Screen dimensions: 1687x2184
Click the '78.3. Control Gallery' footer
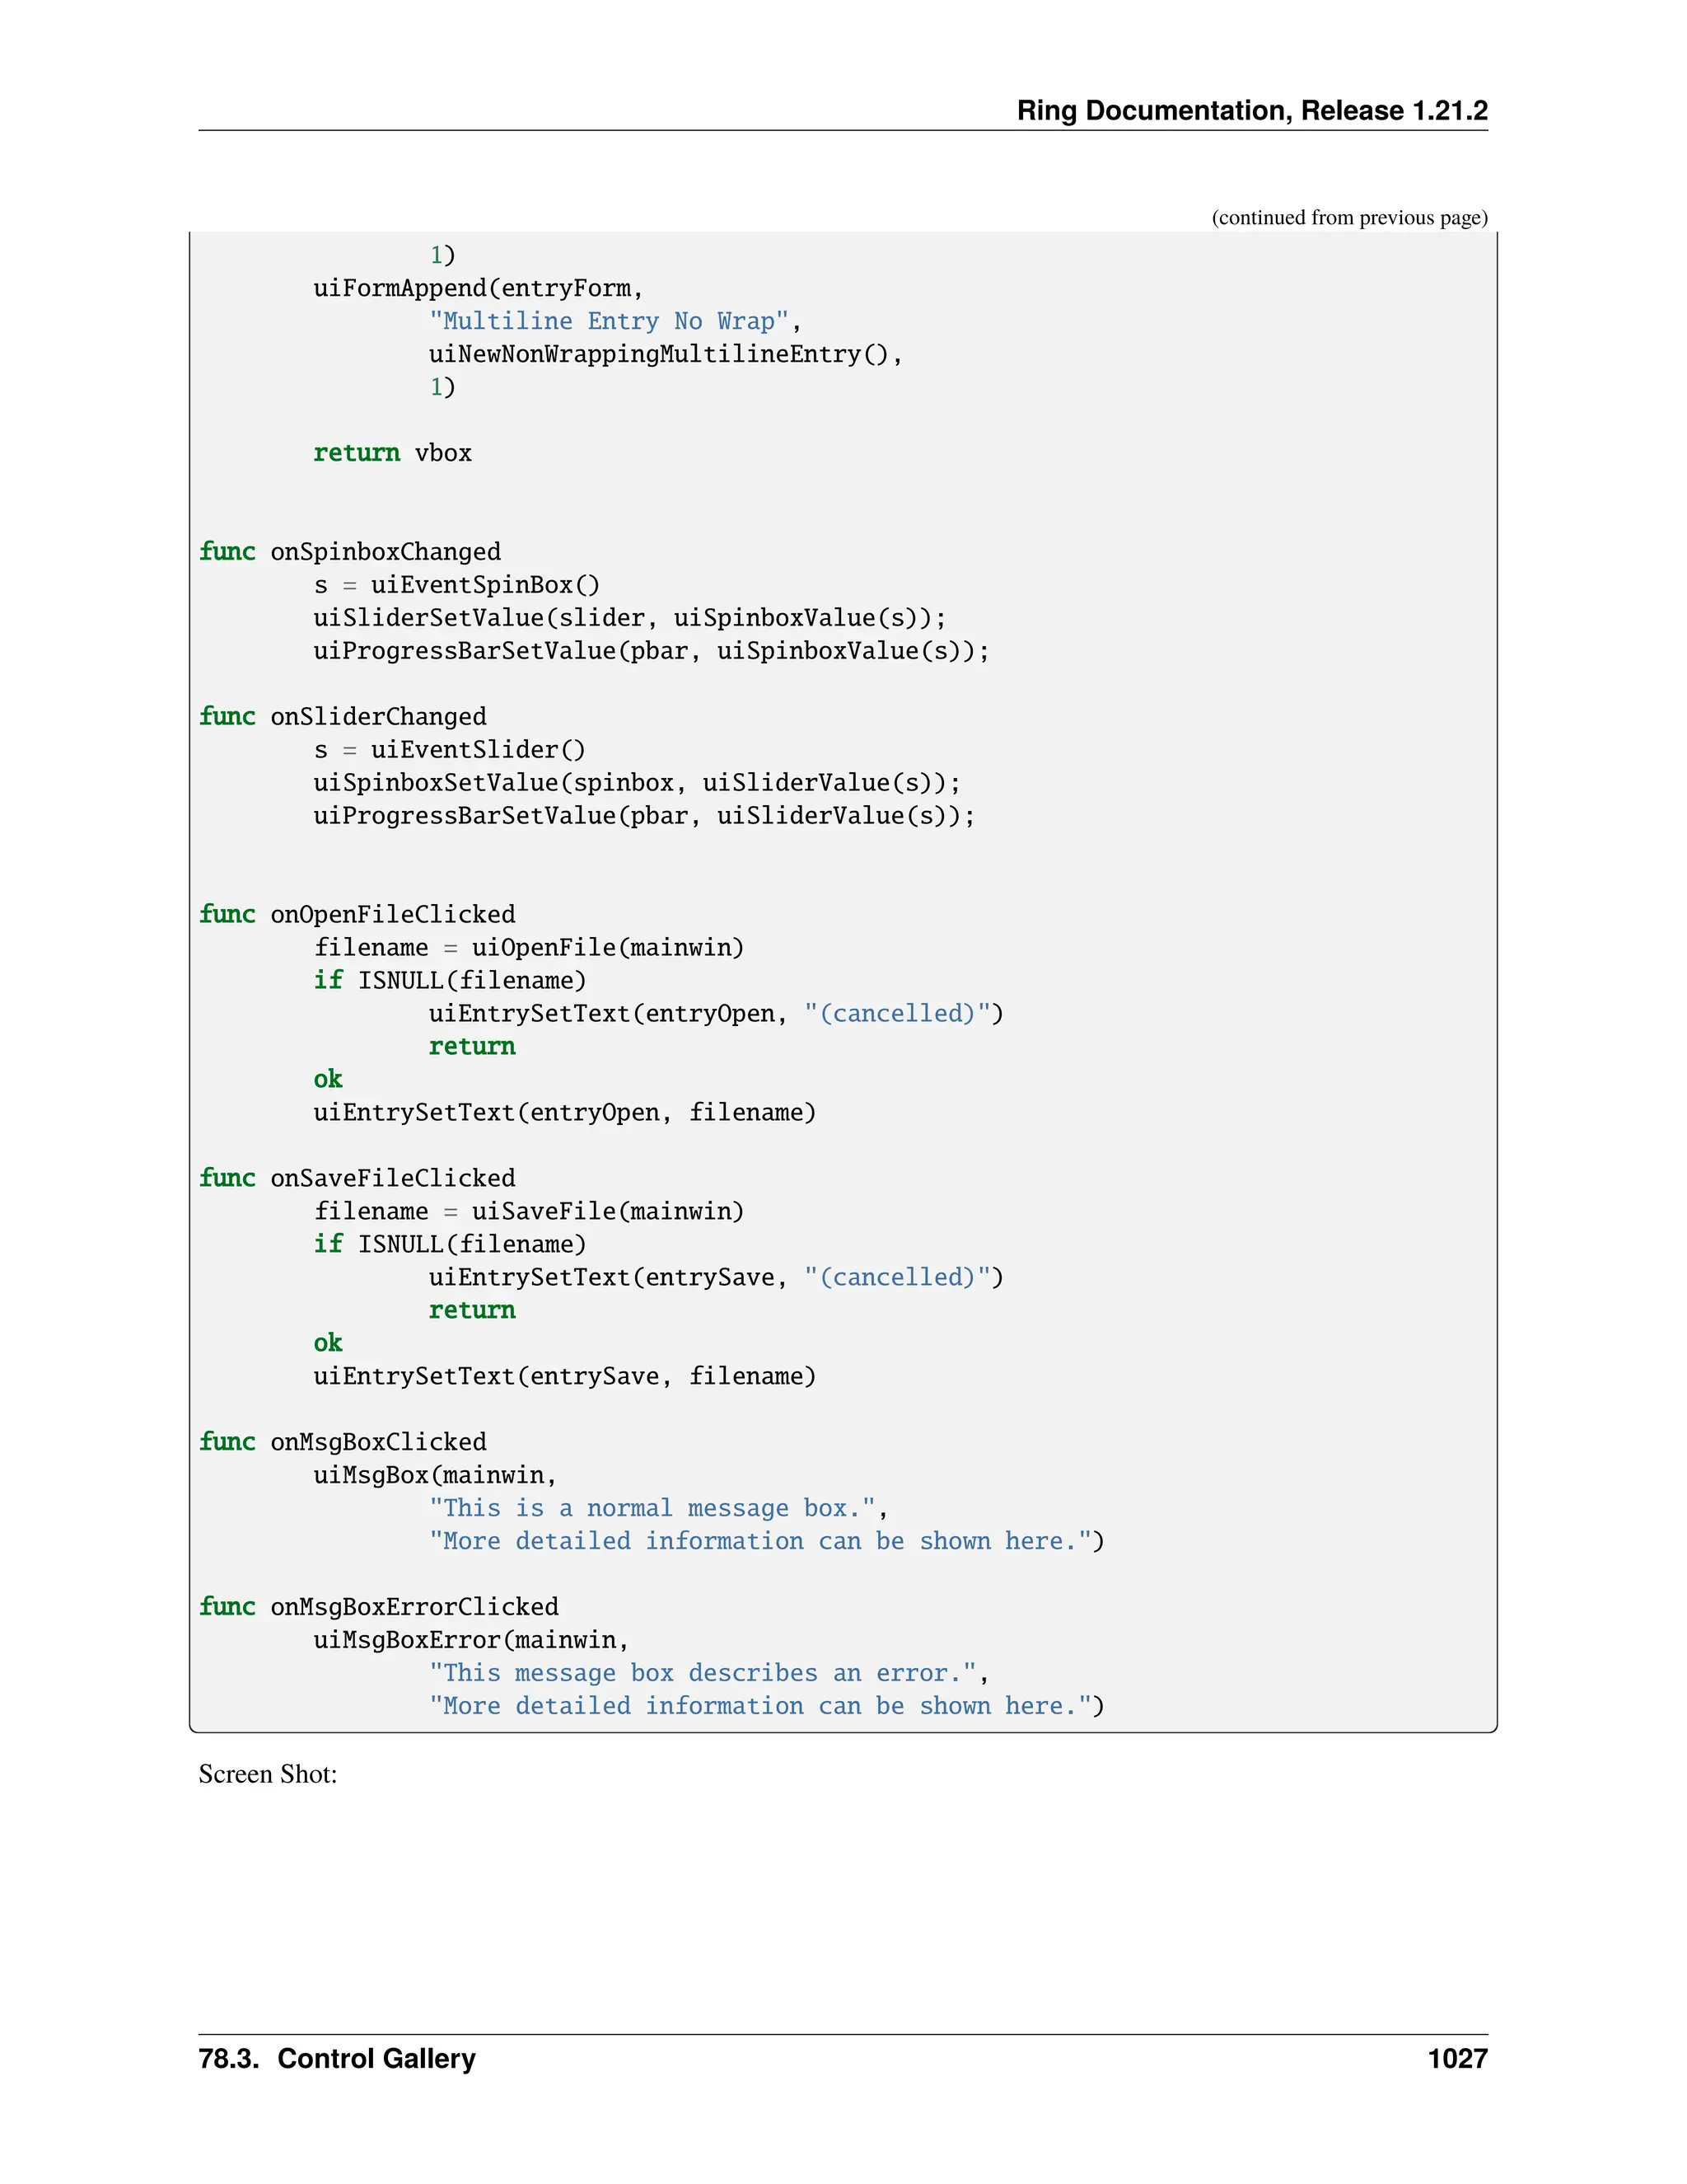[x=337, y=2059]
